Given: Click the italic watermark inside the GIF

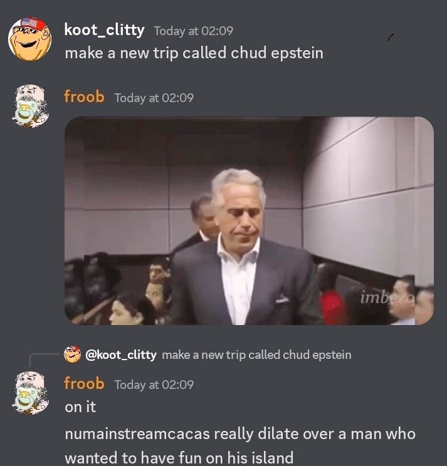Looking at the screenshot, I should point(387,297).
